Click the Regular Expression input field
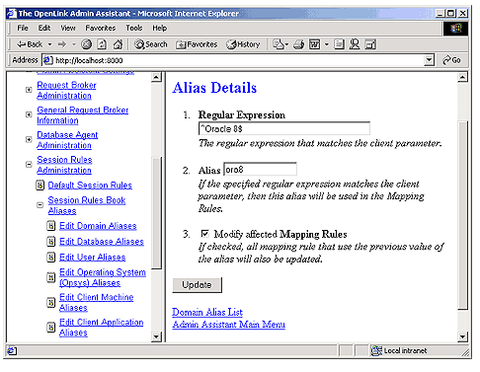Viewport: 480px width, 372px height. [284, 128]
